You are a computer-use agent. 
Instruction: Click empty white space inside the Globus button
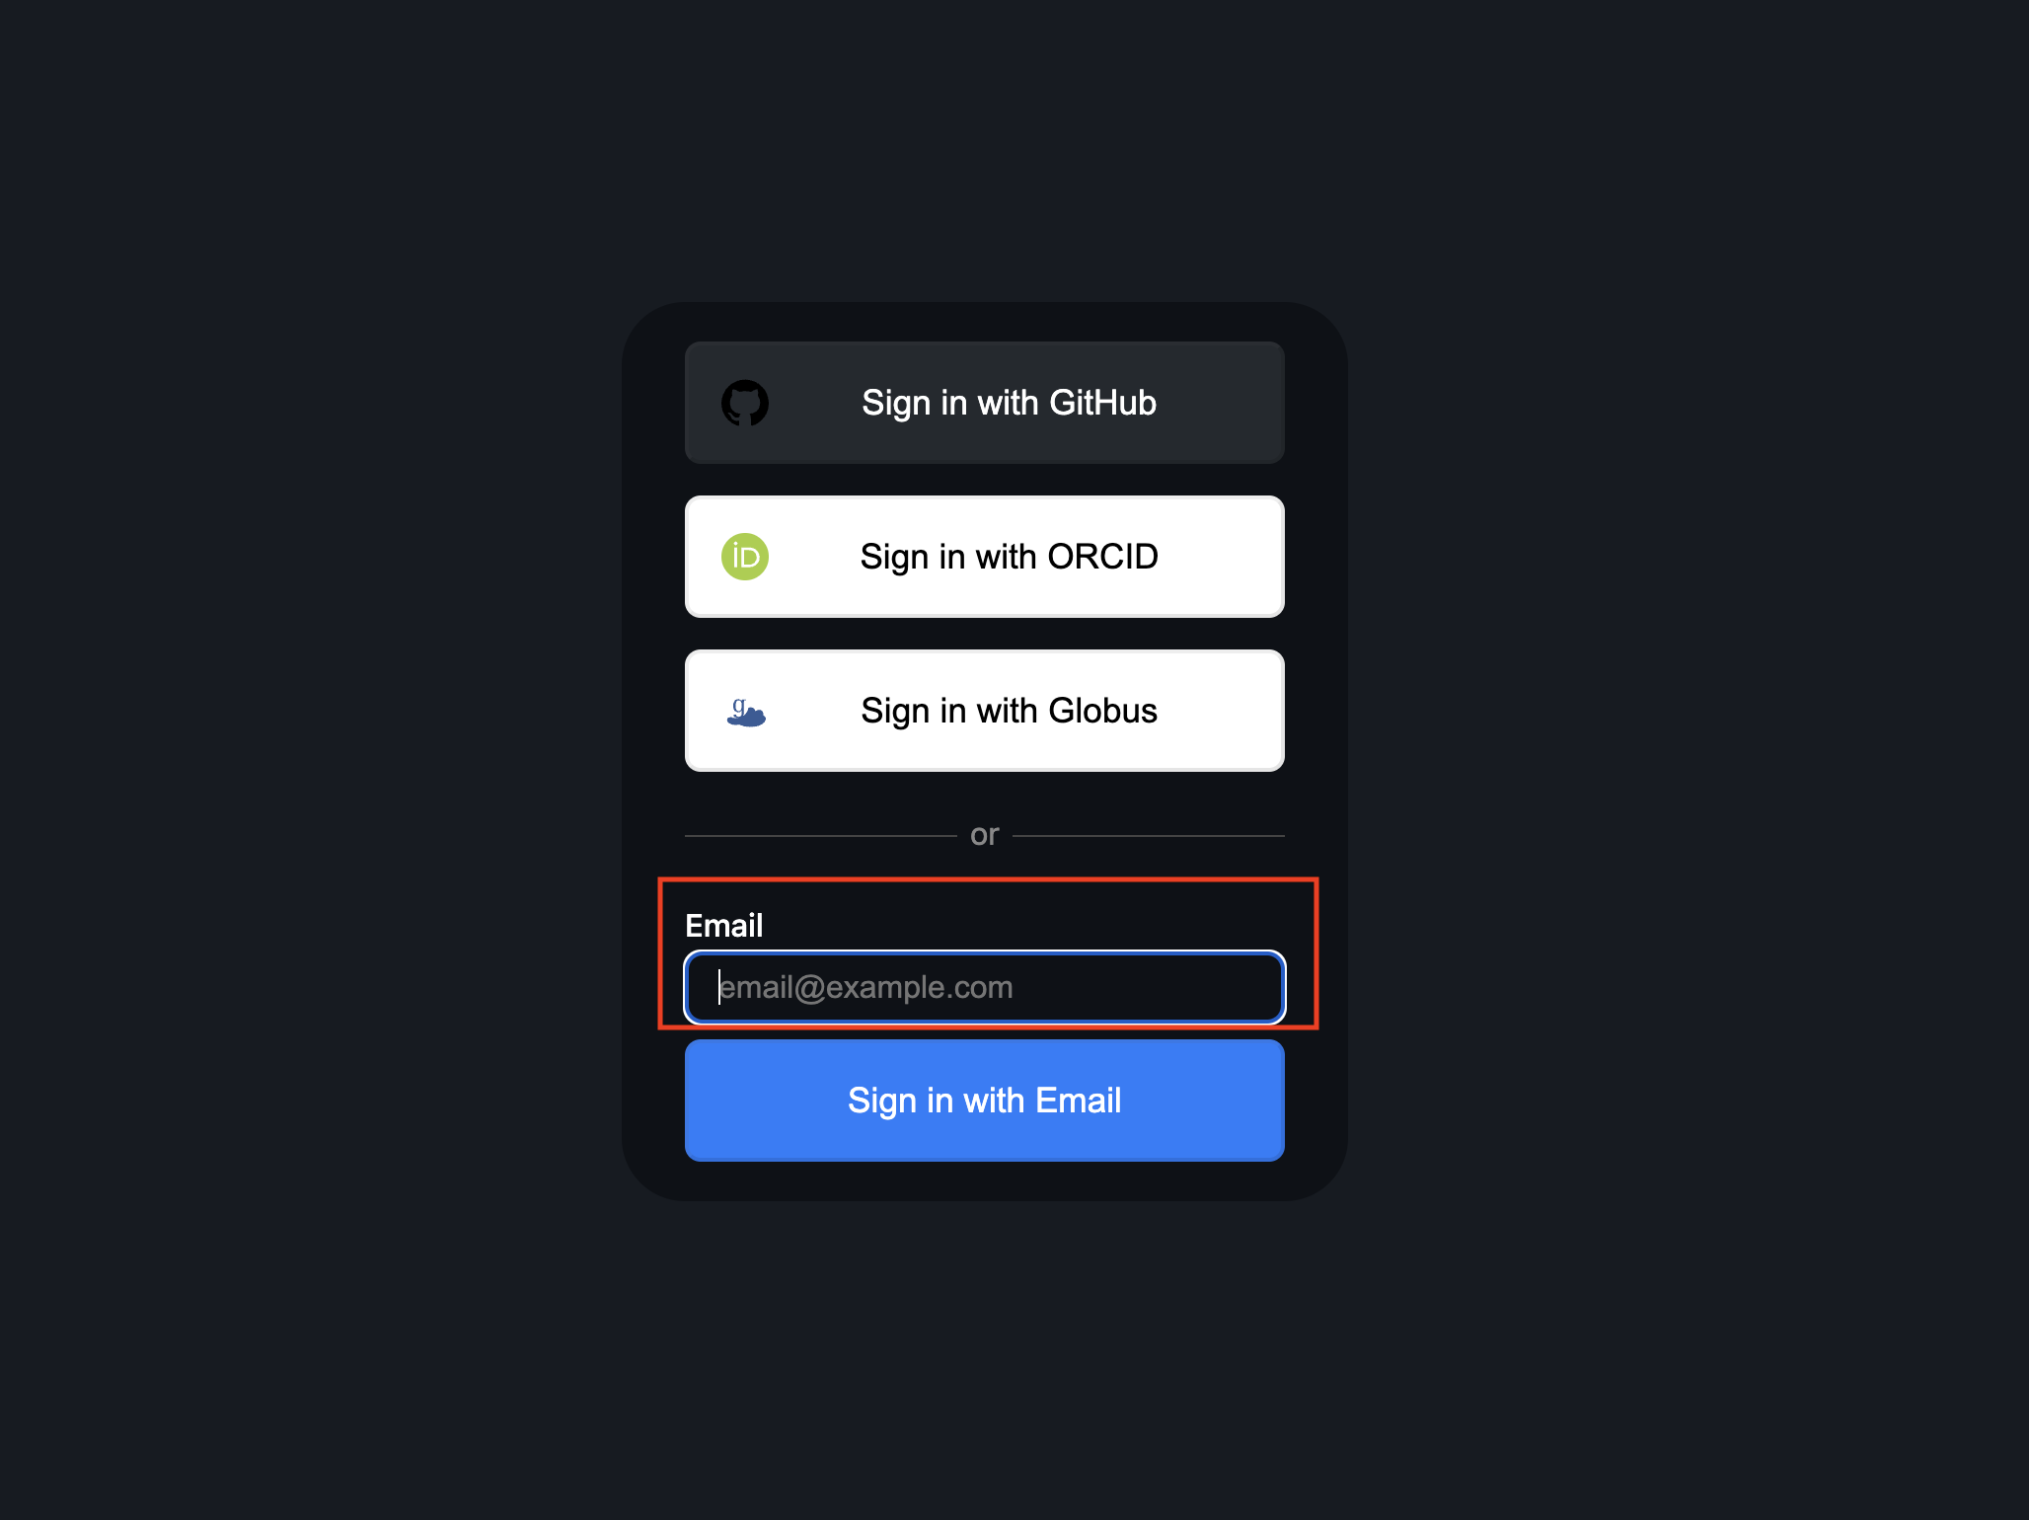coord(1224,711)
